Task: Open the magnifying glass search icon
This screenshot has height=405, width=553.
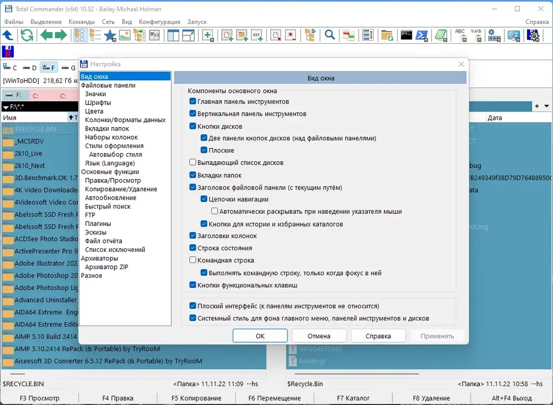Action: [330, 35]
